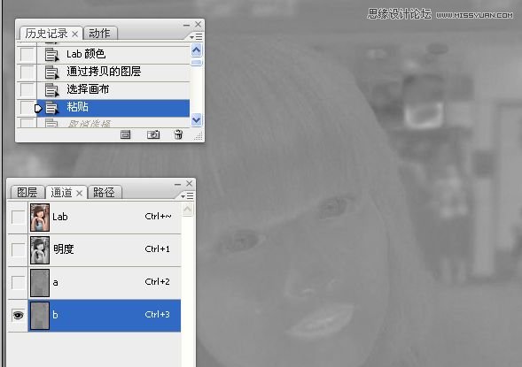
Task: Select the dimmed 取消选择 history state
Action: [x=113, y=123]
